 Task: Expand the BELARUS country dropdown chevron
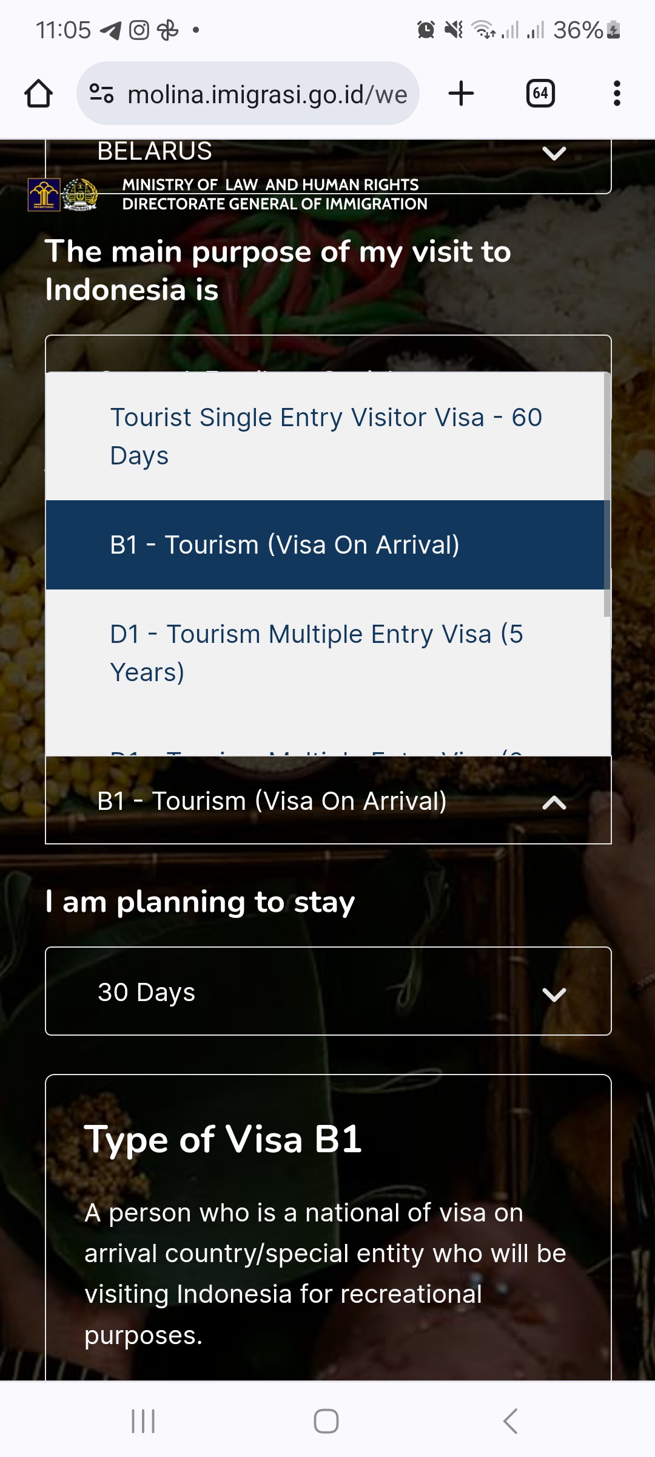pyautogui.click(x=554, y=152)
